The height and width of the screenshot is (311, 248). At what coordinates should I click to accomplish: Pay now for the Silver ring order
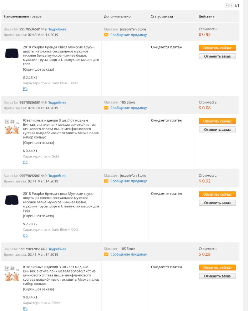(217, 267)
